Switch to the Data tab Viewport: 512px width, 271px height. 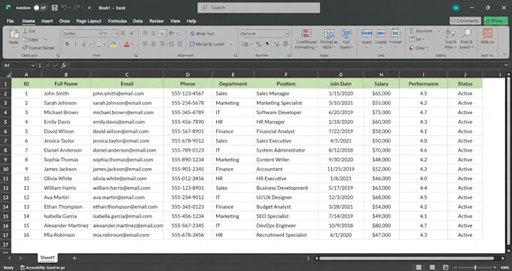point(138,21)
